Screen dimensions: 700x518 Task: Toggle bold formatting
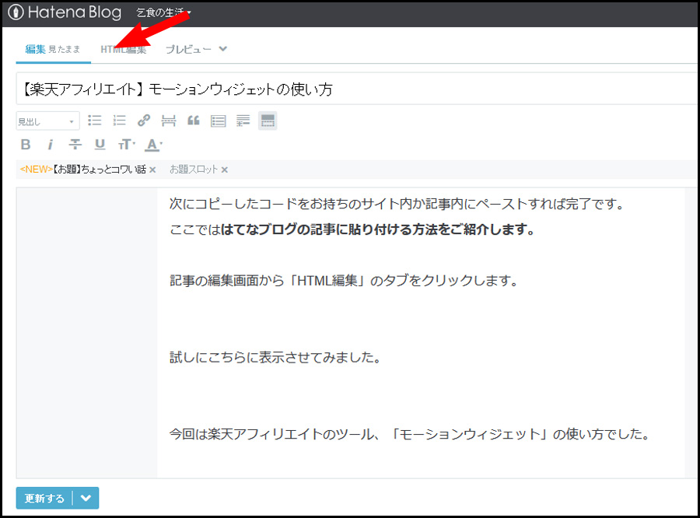pos(26,145)
